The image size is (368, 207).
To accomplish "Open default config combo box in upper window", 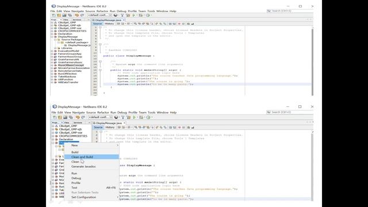I will 100,16.
